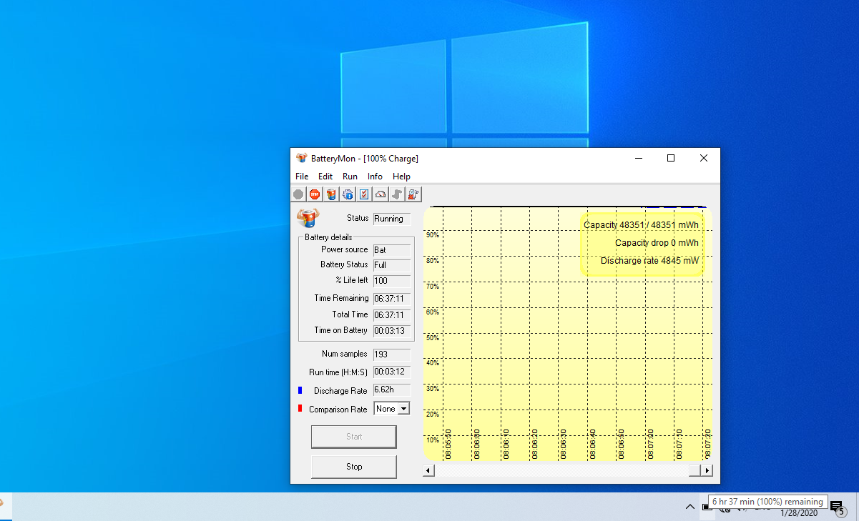The image size is (859, 521).
Task: Click the clock with red X toolbar icon
Action: (x=413, y=194)
